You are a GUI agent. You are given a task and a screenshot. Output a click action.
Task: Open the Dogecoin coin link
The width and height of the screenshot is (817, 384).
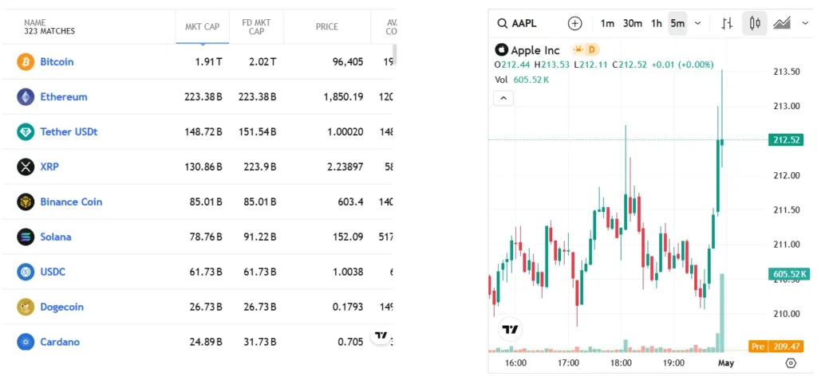[x=61, y=307]
